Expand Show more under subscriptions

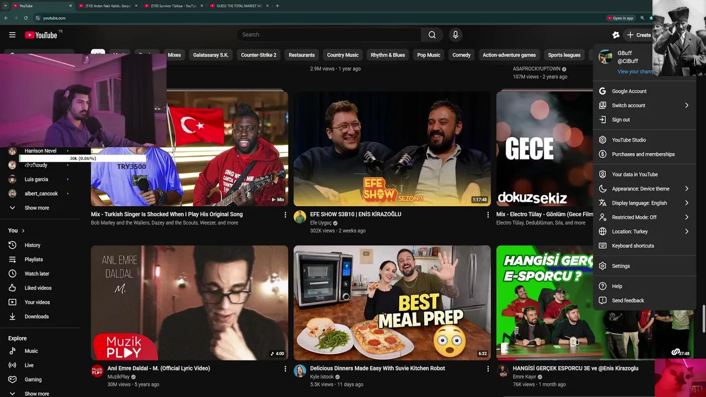point(36,208)
